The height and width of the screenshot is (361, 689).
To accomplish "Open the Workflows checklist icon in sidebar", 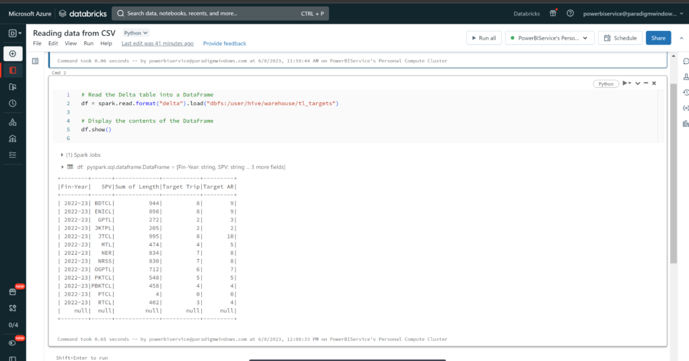I will pos(13,155).
